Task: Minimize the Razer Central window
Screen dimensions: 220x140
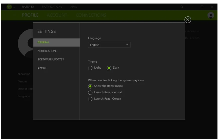Action: coord(191,7)
